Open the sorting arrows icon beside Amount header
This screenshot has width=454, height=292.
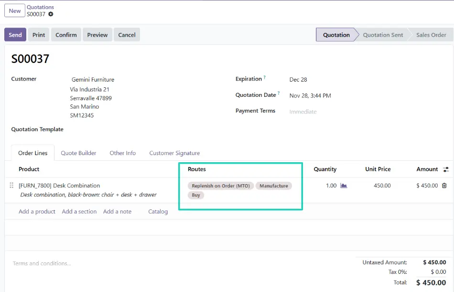(446, 169)
